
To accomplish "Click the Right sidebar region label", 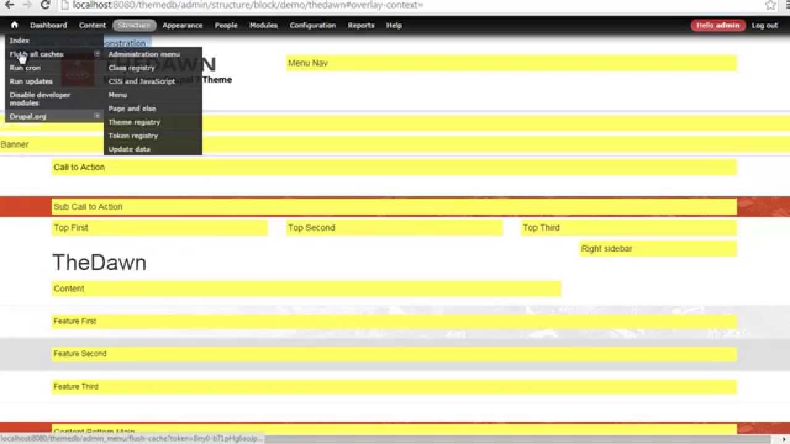I will click(607, 249).
